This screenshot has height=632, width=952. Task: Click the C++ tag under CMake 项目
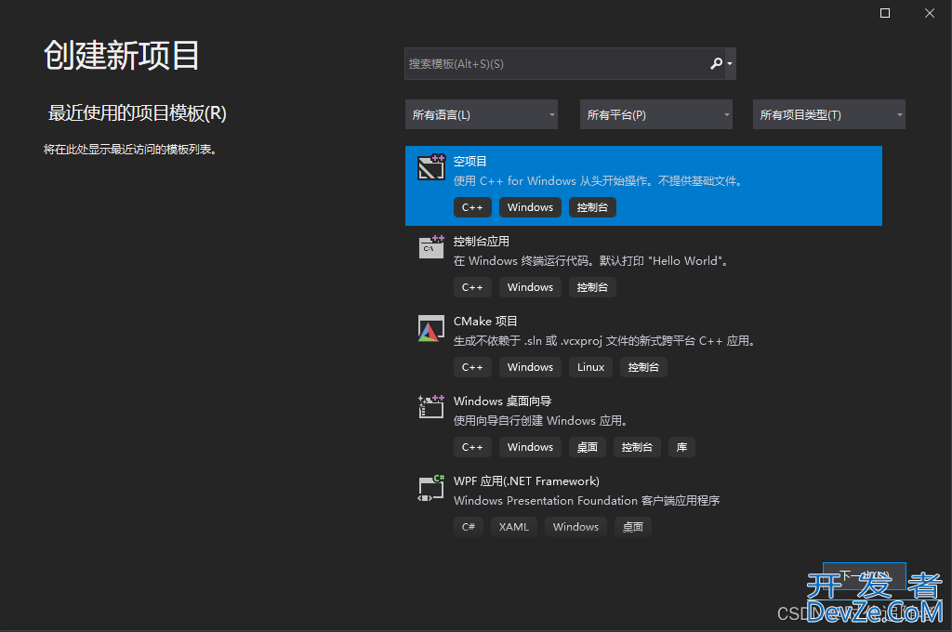[x=472, y=367]
